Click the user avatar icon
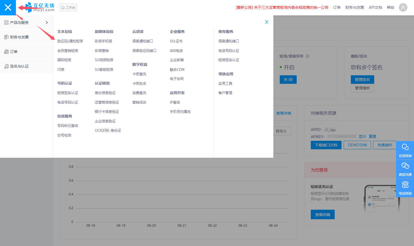414x246 pixels. click(403, 7)
